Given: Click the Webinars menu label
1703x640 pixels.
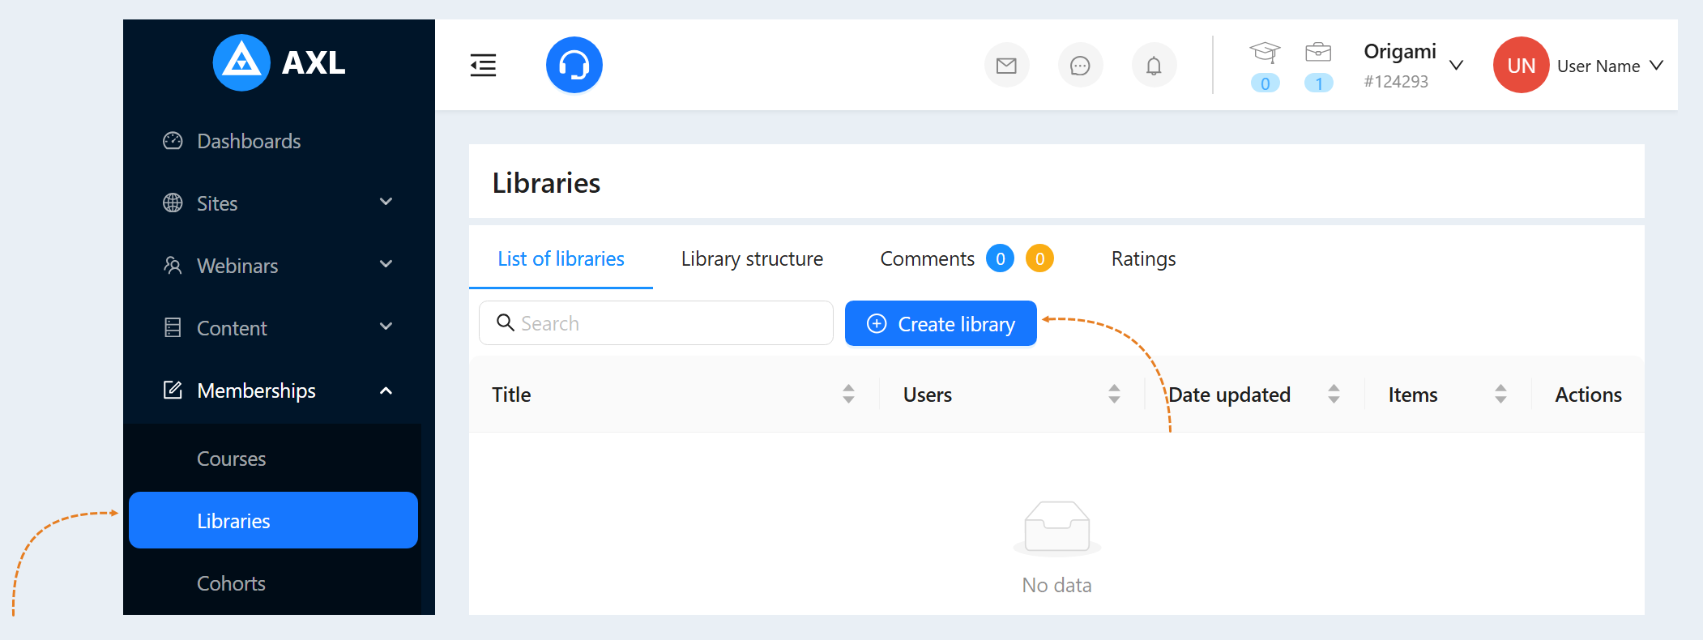Looking at the screenshot, I should click(237, 266).
